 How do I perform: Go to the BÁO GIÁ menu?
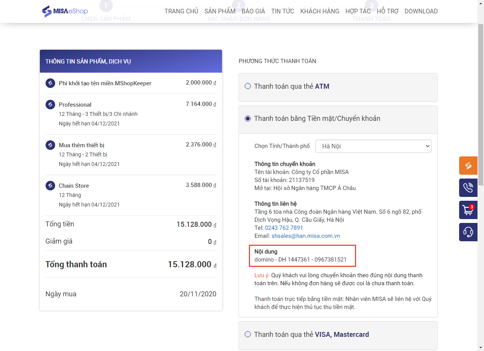pyautogui.click(x=253, y=11)
